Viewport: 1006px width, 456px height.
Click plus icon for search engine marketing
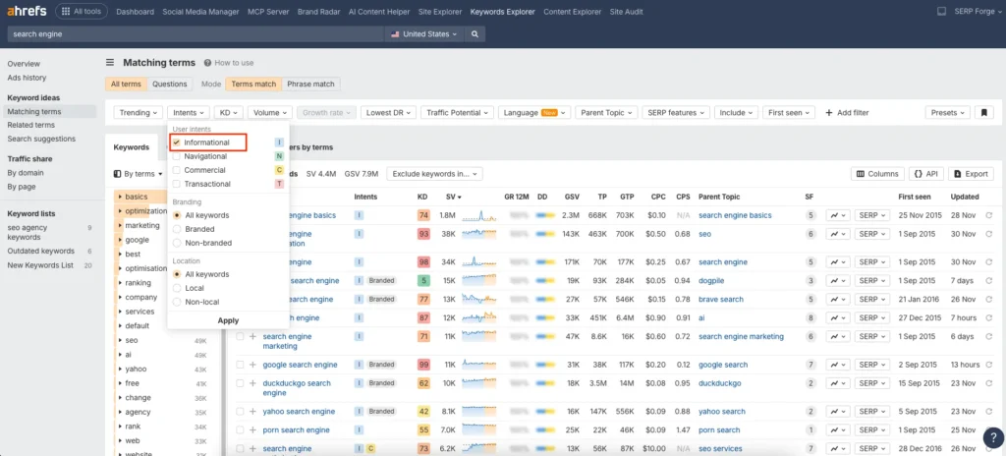pyautogui.click(x=252, y=336)
